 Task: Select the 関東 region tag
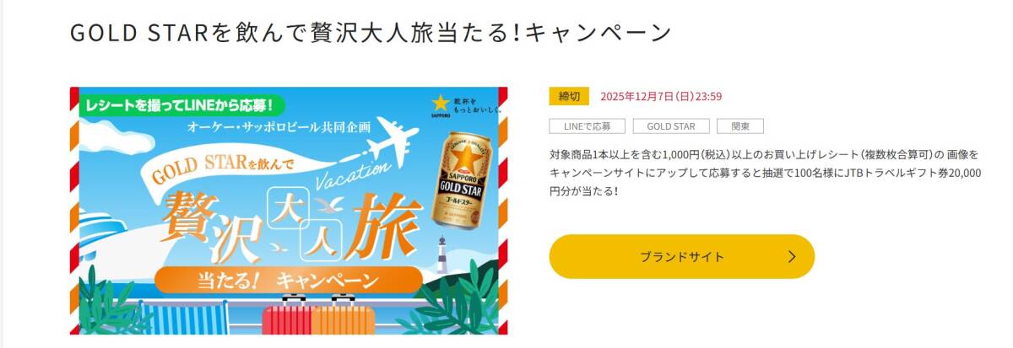tap(740, 126)
